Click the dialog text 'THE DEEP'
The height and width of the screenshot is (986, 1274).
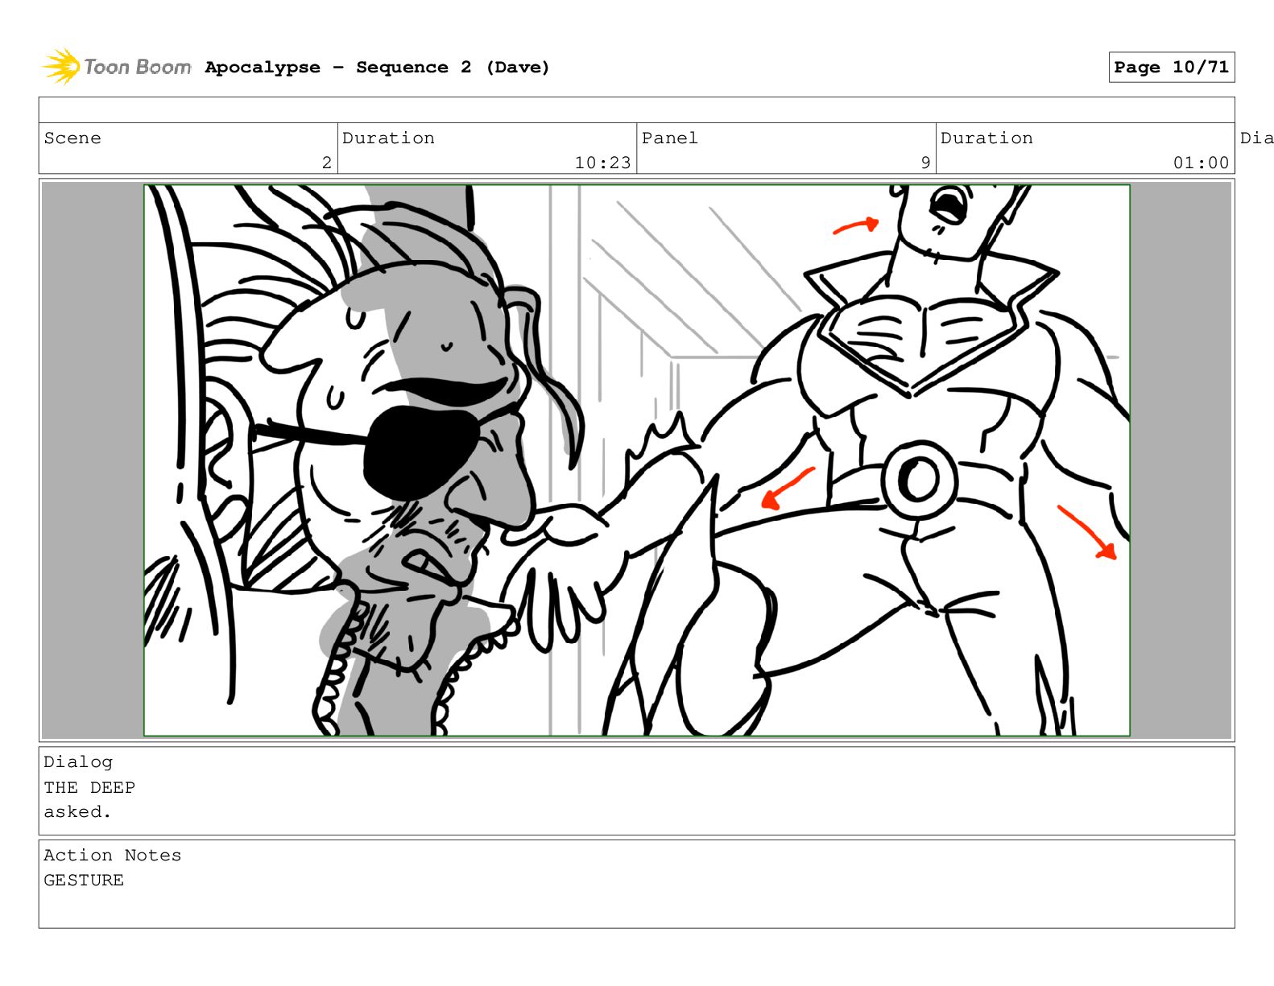coord(89,787)
